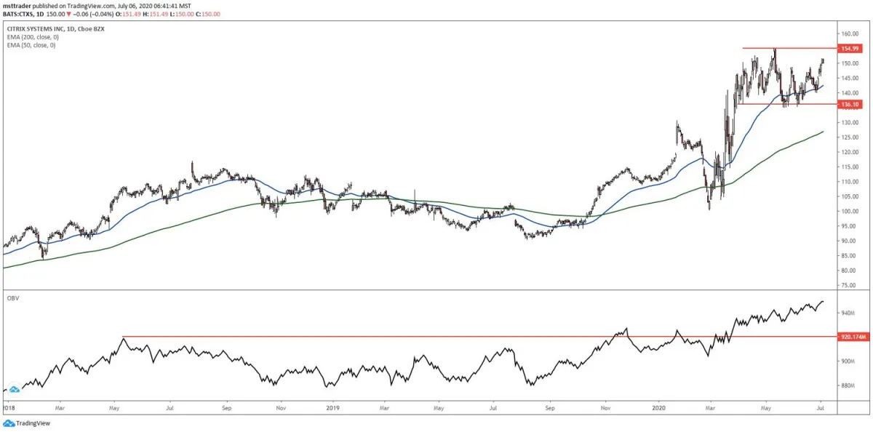Click the 880M OBV axis label
The image size is (873, 432).
(x=848, y=385)
